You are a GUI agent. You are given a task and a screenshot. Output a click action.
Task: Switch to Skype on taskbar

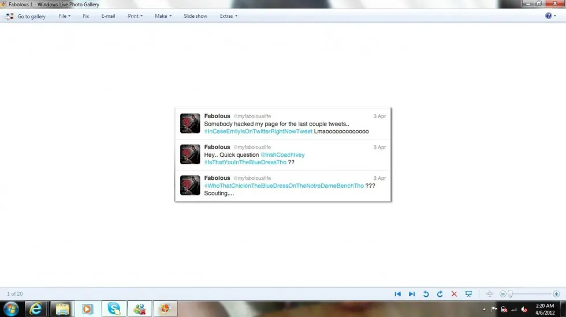(114, 309)
